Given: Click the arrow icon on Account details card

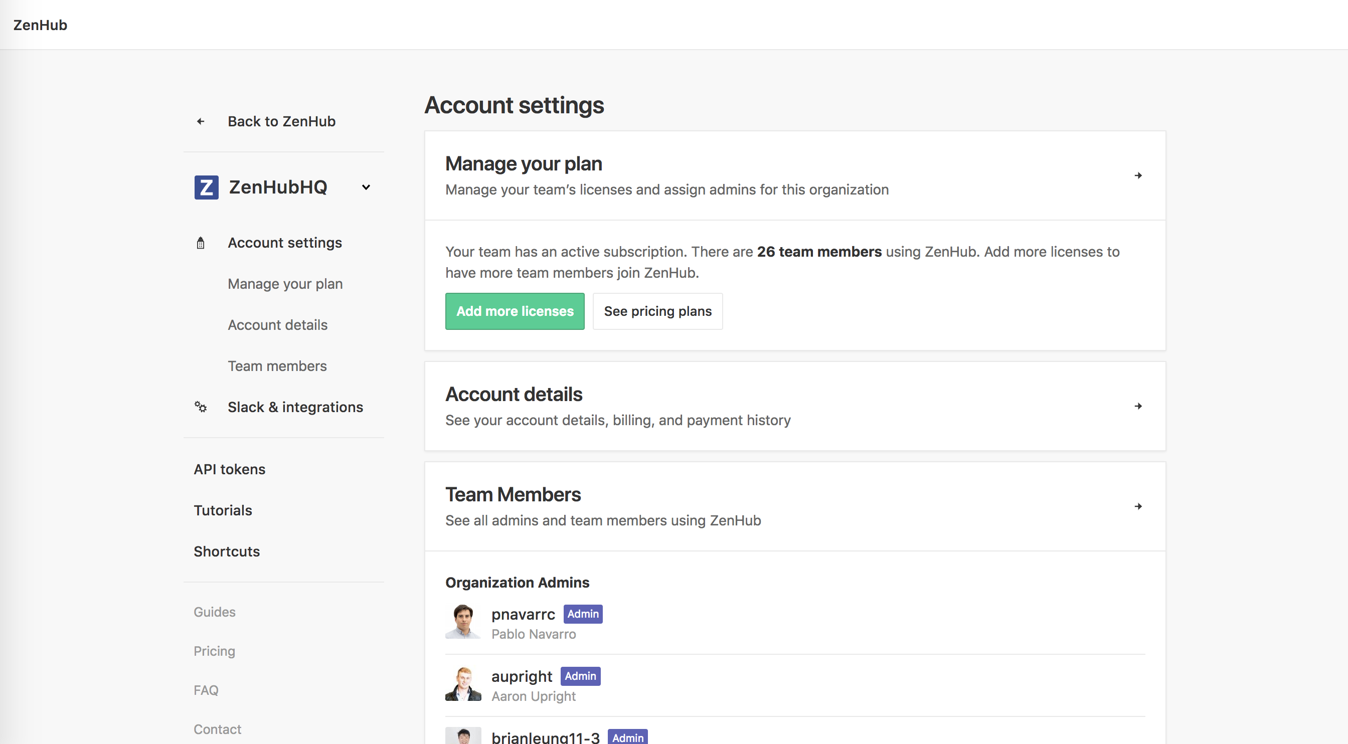Looking at the screenshot, I should 1138,406.
